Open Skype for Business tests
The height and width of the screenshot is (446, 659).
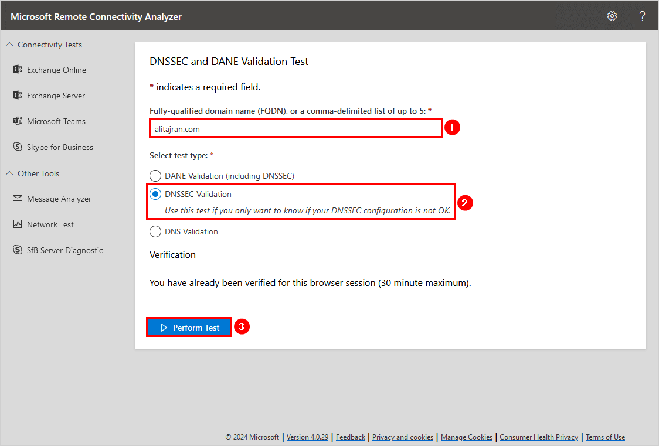tap(60, 147)
